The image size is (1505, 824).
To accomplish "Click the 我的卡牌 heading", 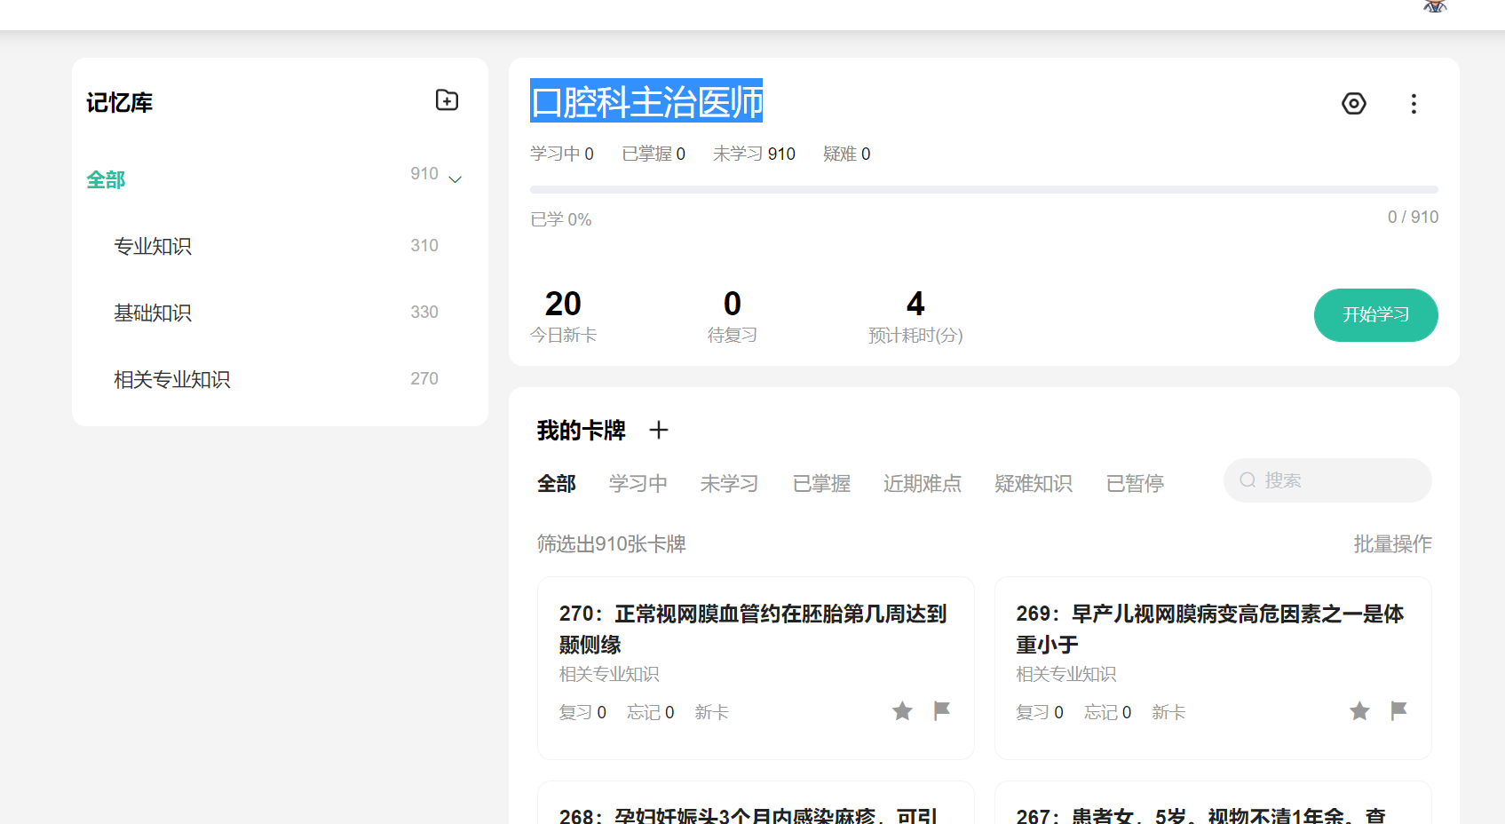I will tap(582, 431).
